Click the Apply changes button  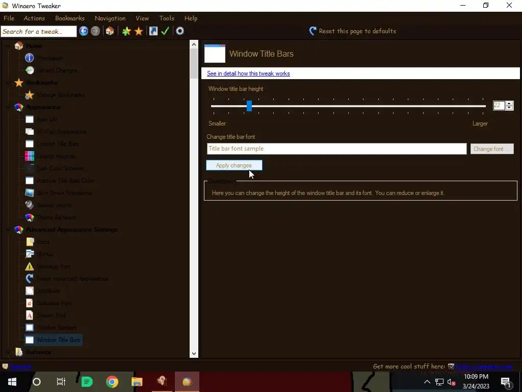point(234,165)
